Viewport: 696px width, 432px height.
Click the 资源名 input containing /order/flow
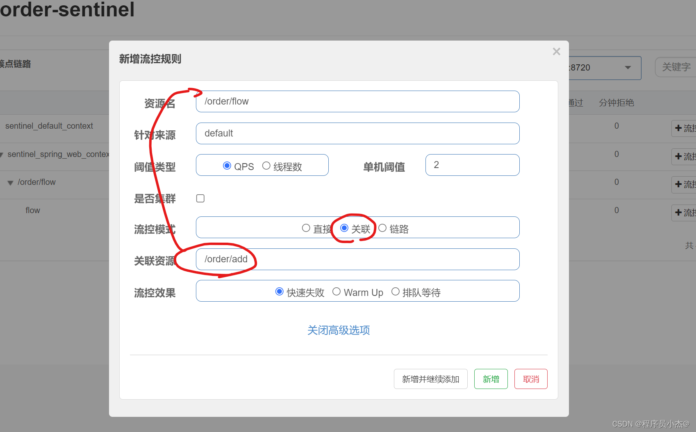point(357,101)
